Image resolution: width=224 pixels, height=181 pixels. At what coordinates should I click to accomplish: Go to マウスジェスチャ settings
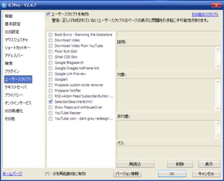point(16,40)
